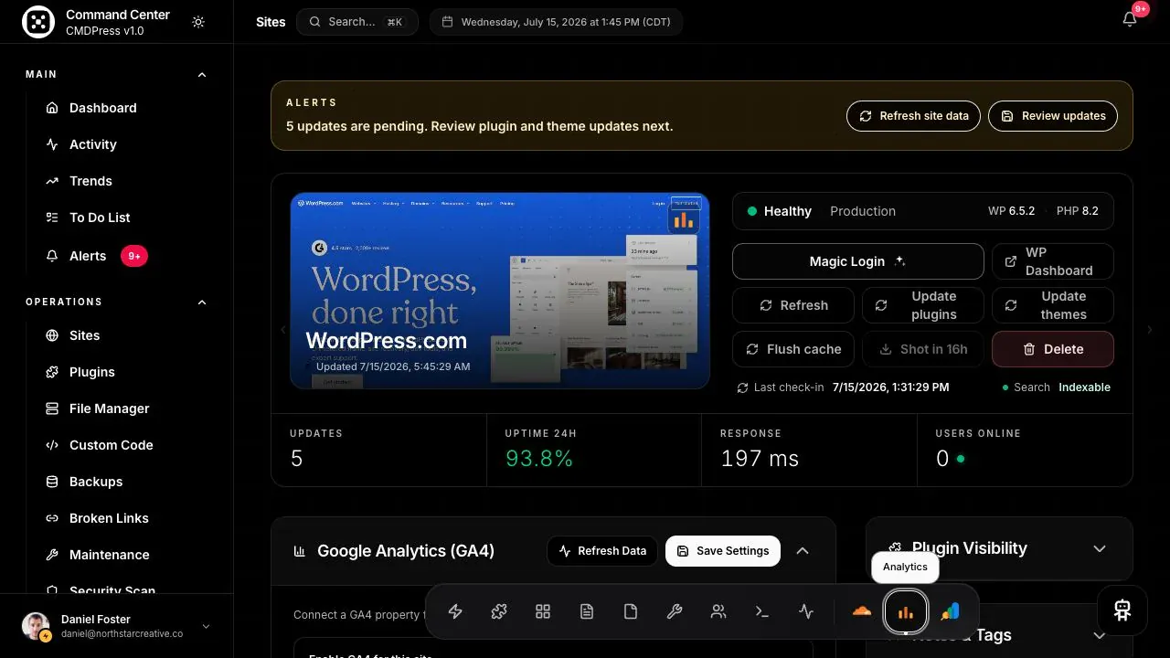Click the four-squares grid icon in the dock
Screen dimensions: 1170x658
(x=543, y=612)
